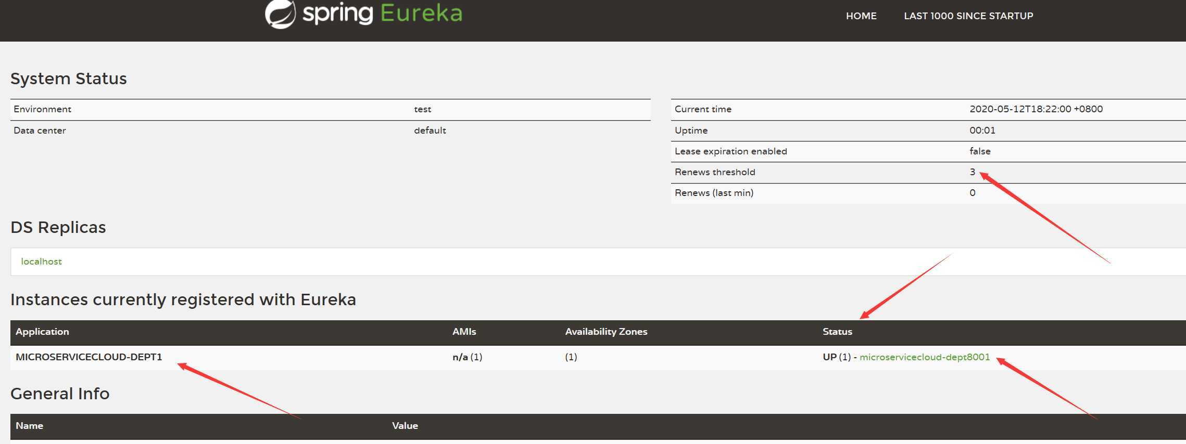Select the Renews (last min) label
Image resolution: width=1186 pixels, height=444 pixels.
tap(714, 193)
